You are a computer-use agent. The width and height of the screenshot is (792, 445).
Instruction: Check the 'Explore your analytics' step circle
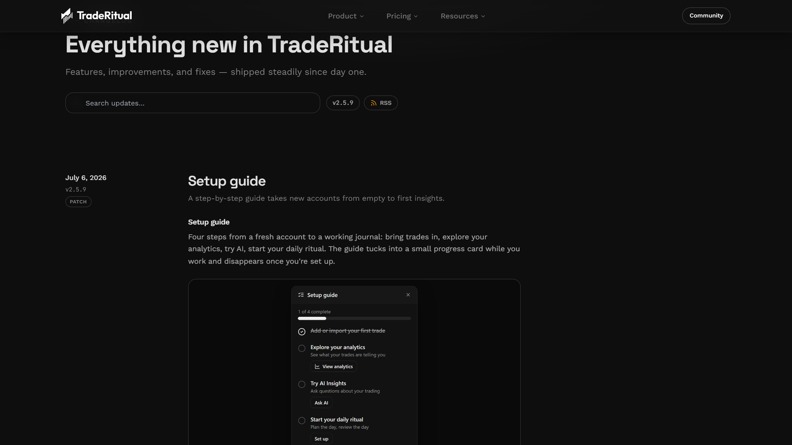pyautogui.click(x=301, y=348)
